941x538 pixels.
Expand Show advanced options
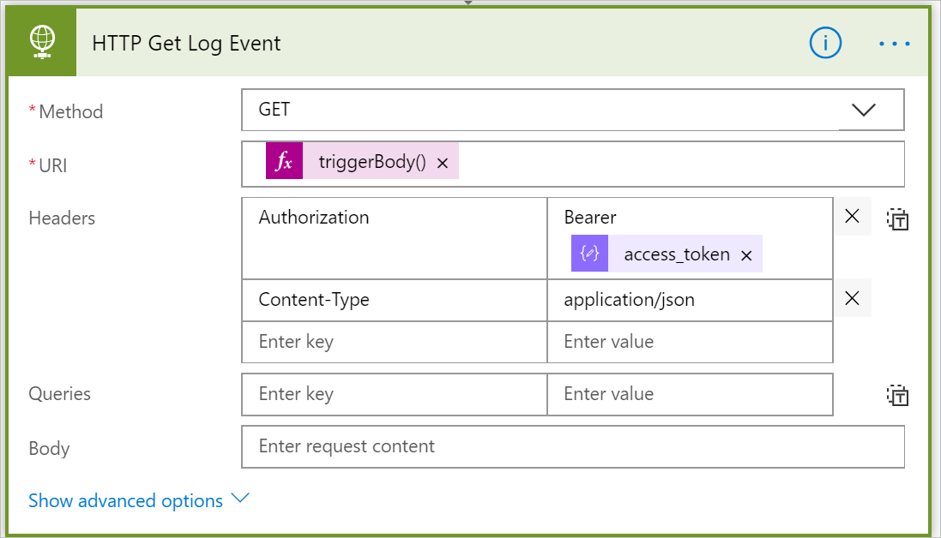pyautogui.click(x=138, y=500)
